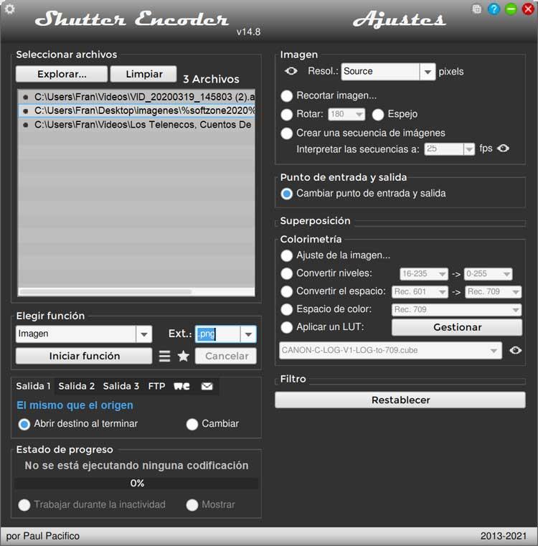Viewport: 538px width, 546px height.
Task: Enable Espacio de color option
Action: (287, 309)
